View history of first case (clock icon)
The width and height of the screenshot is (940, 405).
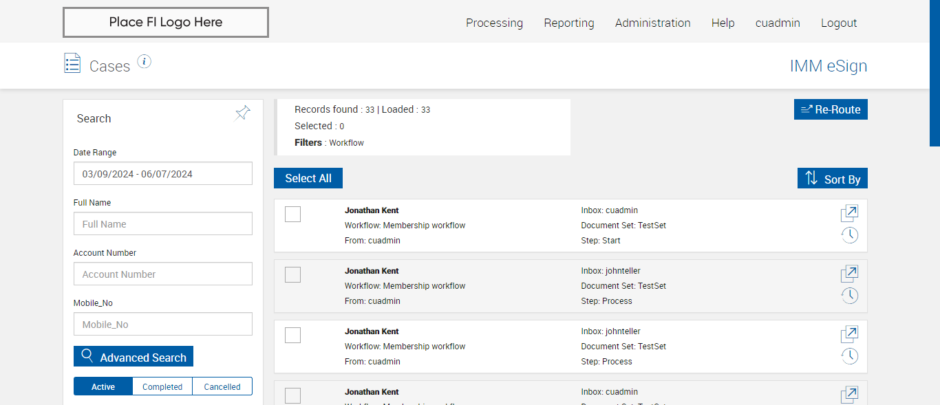[849, 235]
